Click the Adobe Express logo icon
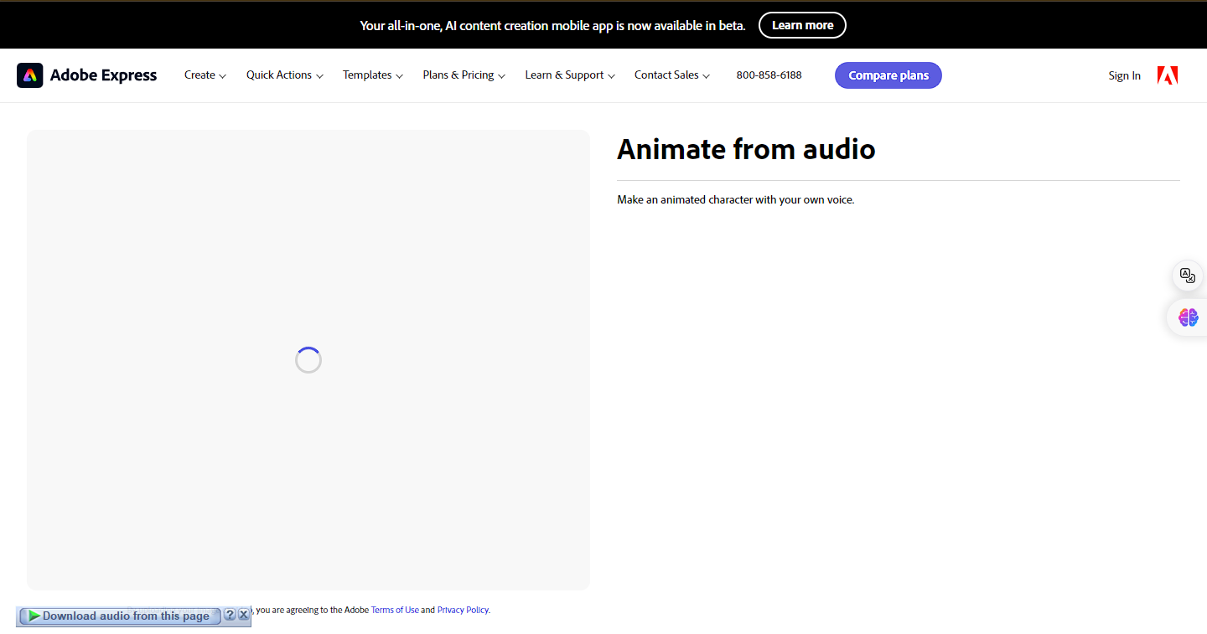 tap(30, 75)
